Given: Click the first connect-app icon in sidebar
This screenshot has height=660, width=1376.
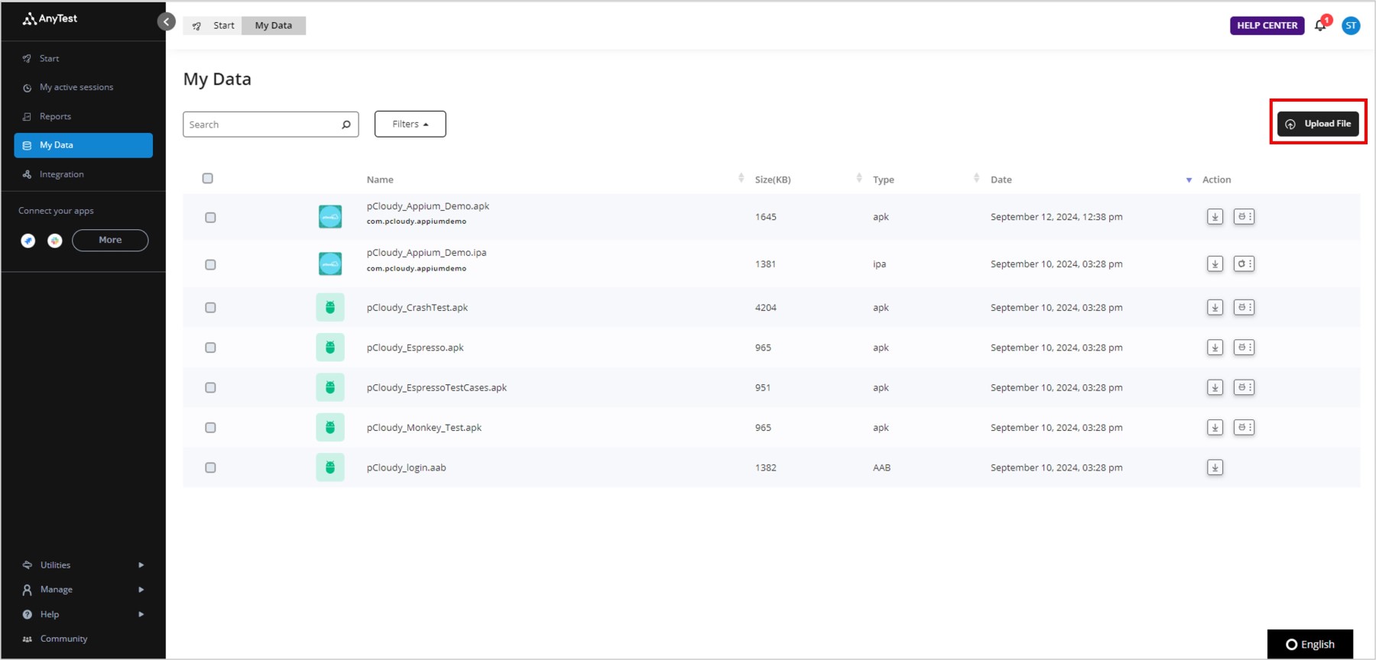Looking at the screenshot, I should 28,241.
